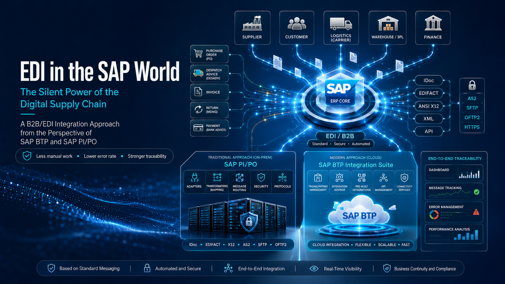
Task: Click the green check in Message Tracking
Action: click(x=477, y=192)
